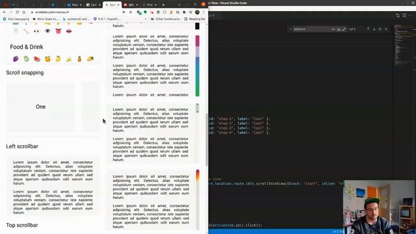The width and height of the screenshot is (416, 234).
Task: Close the active 'Scr' browser tab
Action: pyautogui.click(x=118, y=5)
